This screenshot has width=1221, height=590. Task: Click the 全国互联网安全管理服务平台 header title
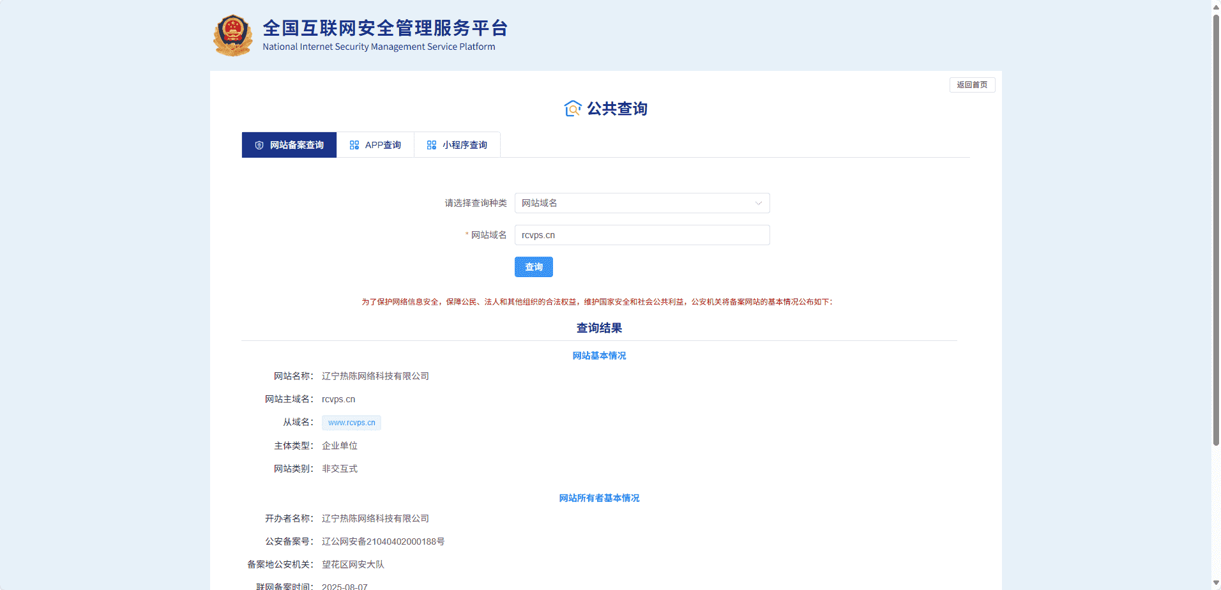coord(384,28)
